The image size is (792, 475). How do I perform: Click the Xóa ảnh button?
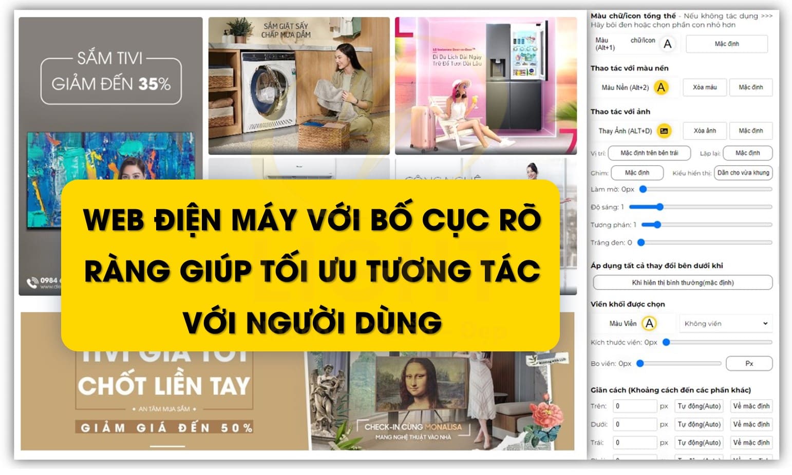click(705, 131)
